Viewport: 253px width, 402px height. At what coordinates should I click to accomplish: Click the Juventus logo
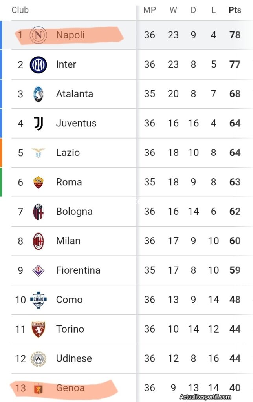[38, 123]
